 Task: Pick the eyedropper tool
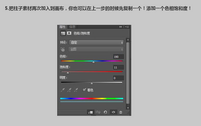63,90
